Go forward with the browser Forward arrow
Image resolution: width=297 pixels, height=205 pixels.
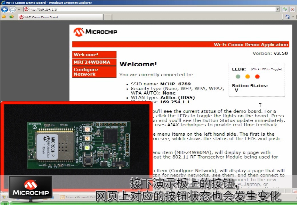pos(13,9)
